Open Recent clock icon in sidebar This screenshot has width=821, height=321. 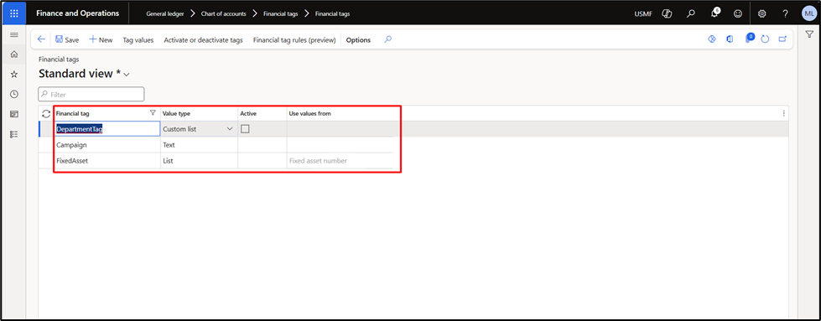click(14, 94)
